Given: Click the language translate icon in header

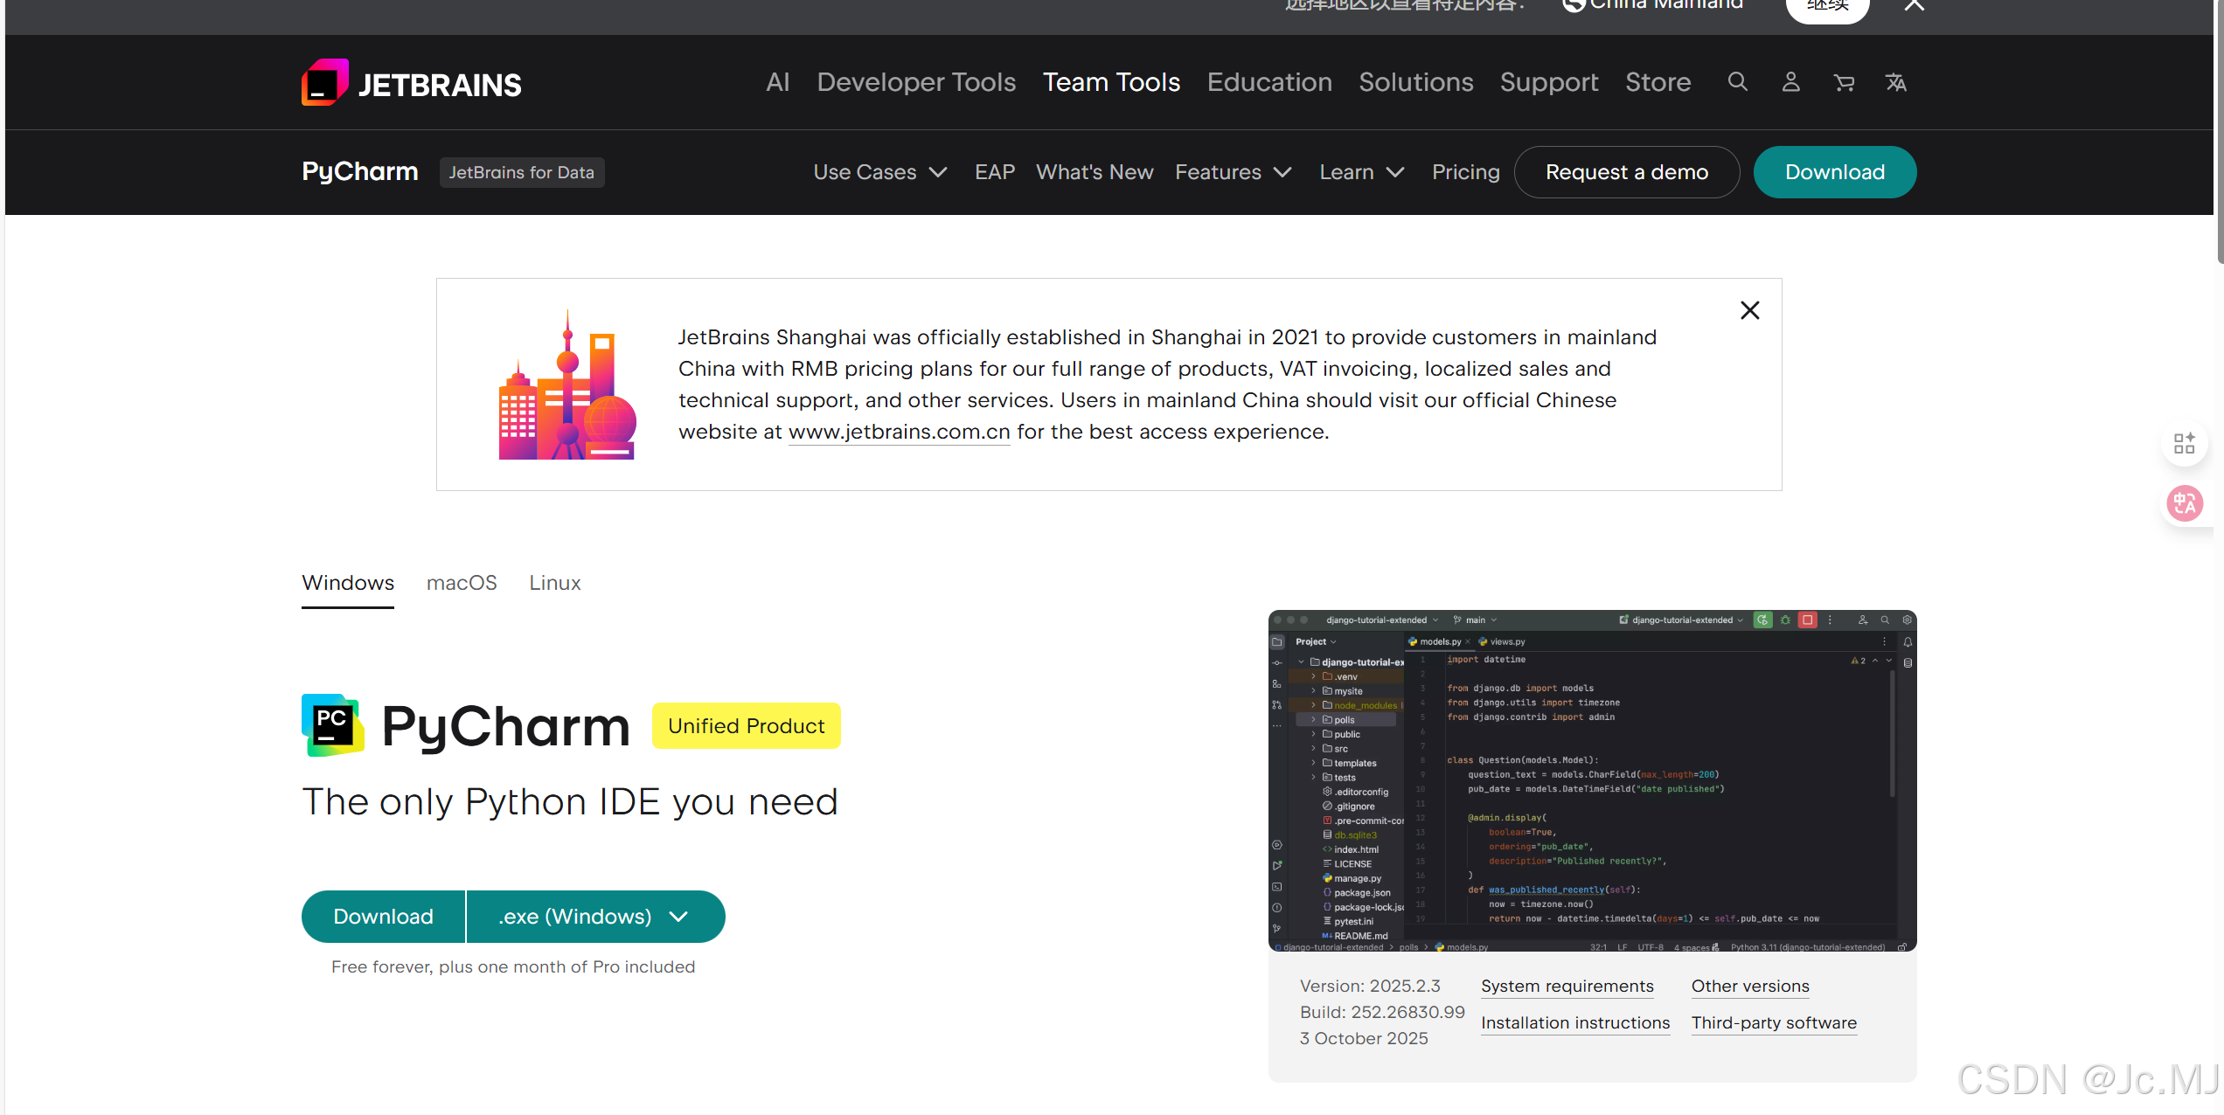Looking at the screenshot, I should click(1895, 82).
